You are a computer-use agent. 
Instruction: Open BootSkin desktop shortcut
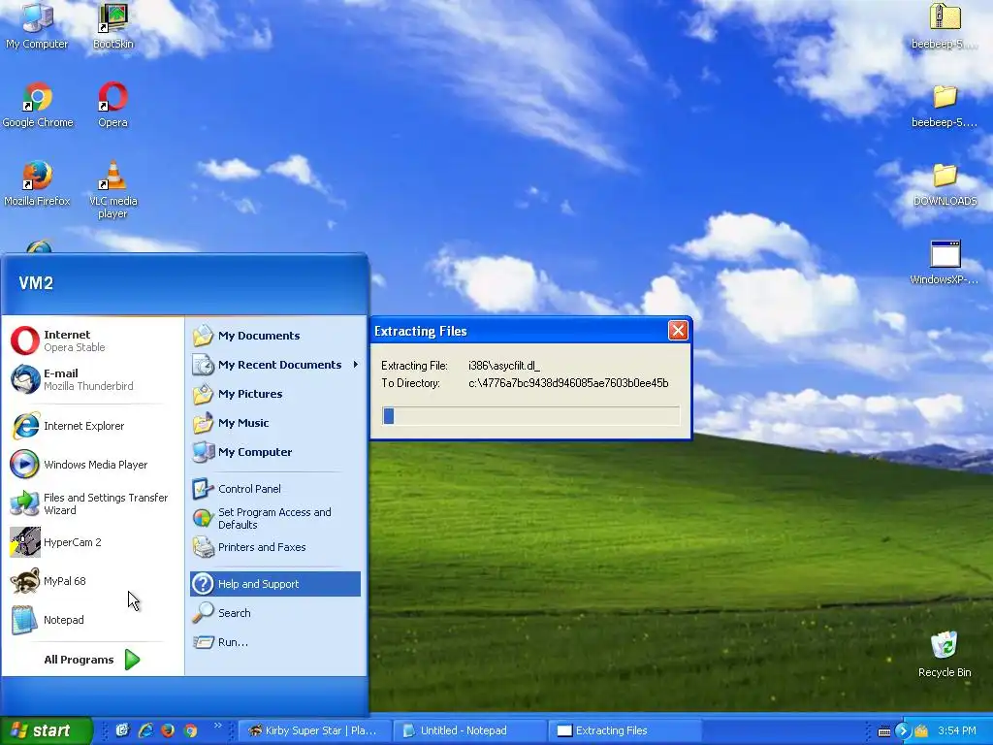coord(112,25)
